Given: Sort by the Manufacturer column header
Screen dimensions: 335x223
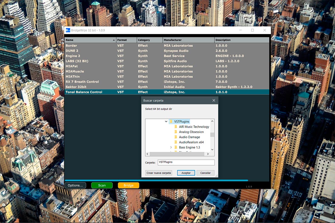Looking at the screenshot, I should [x=189, y=40].
